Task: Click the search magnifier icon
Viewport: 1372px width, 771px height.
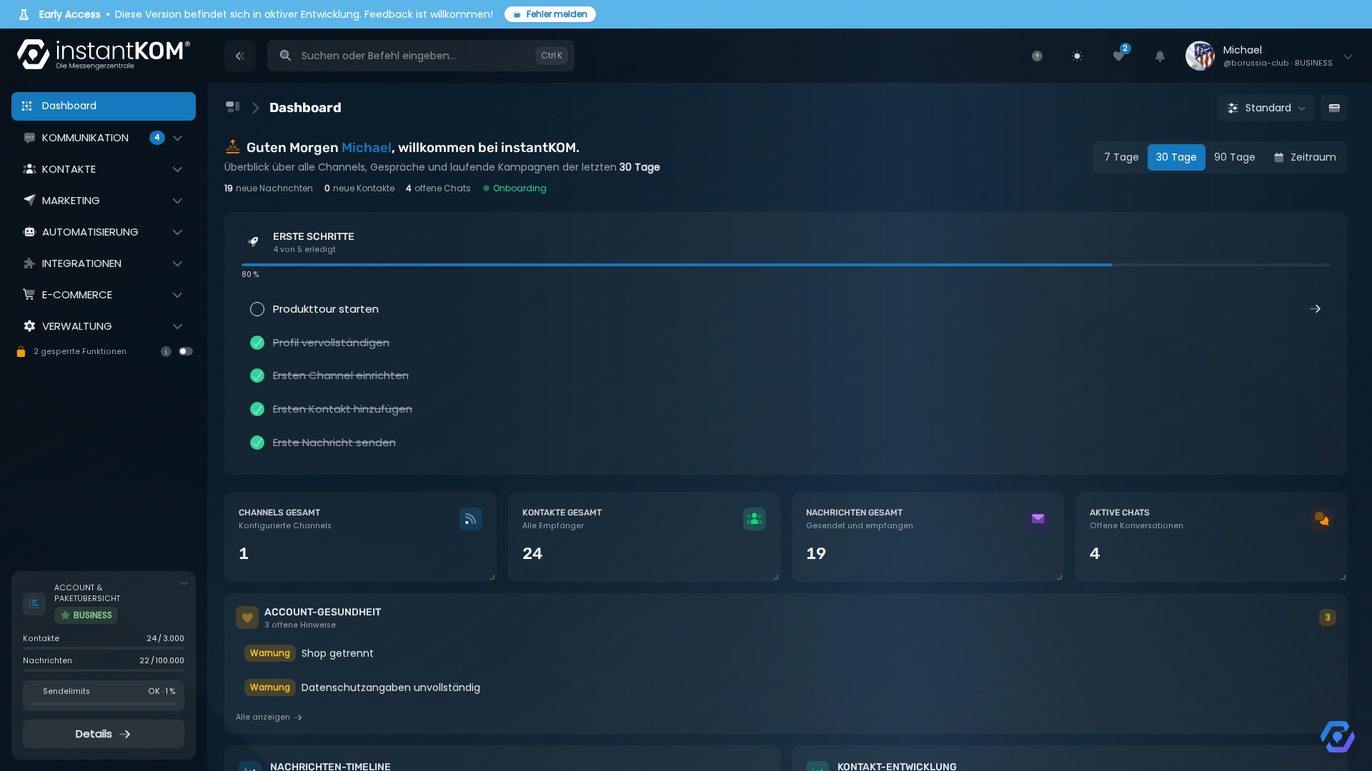Action: tap(285, 56)
